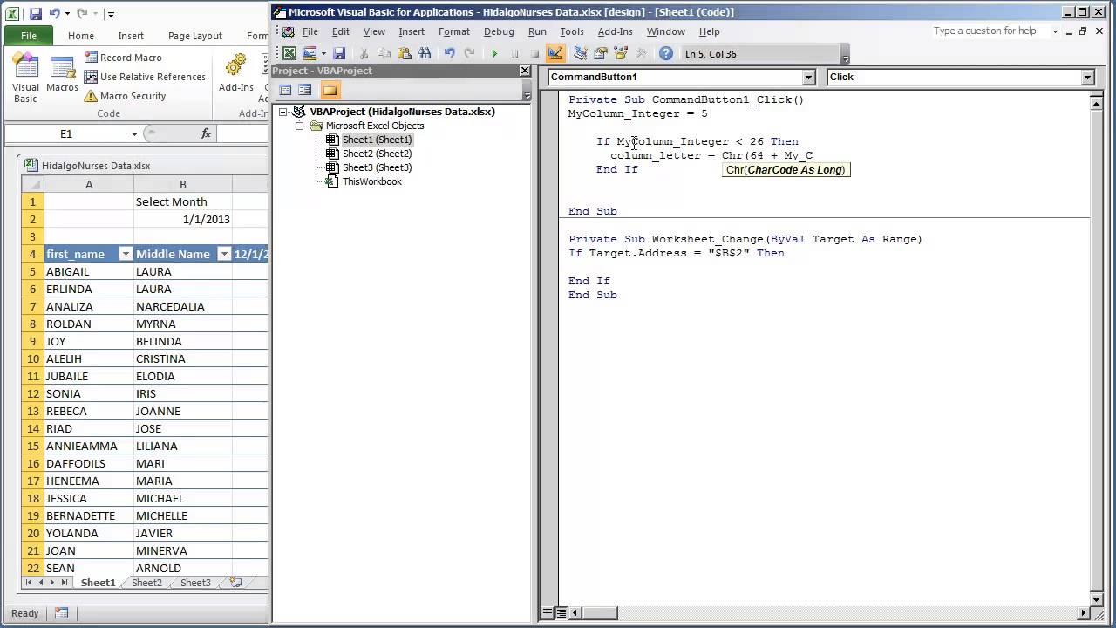This screenshot has height=628, width=1116.
Task: Open the Properties Window toolbar icon
Action: pyautogui.click(x=601, y=53)
